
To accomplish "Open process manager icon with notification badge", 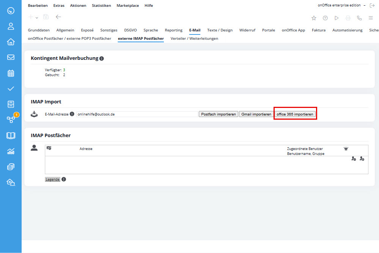I will 11,120.
